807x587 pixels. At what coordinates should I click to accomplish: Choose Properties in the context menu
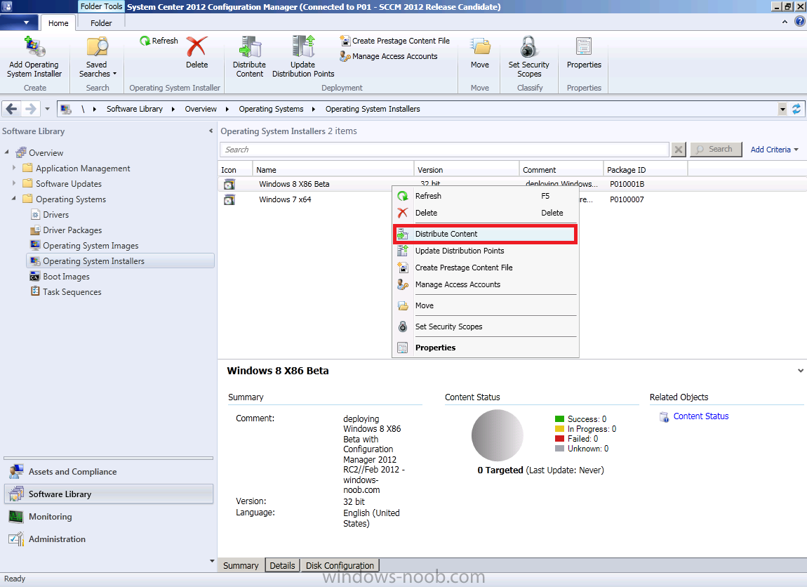(x=486, y=348)
